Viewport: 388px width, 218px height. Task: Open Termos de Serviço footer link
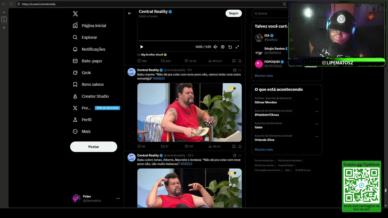(264, 160)
